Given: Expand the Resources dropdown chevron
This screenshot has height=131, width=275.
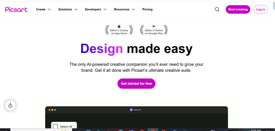Looking at the screenshot, I should click(x=133, y=9).
